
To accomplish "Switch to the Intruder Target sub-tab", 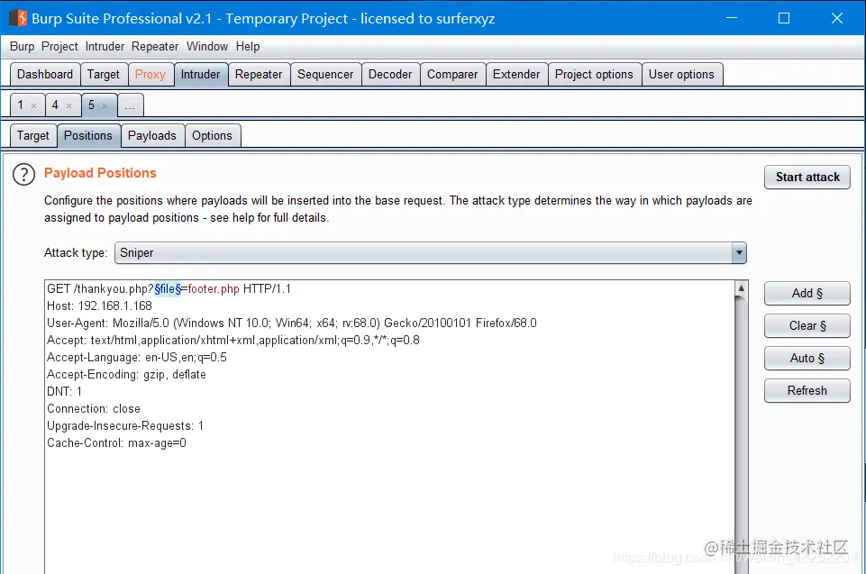I will (x=33, y=136).
